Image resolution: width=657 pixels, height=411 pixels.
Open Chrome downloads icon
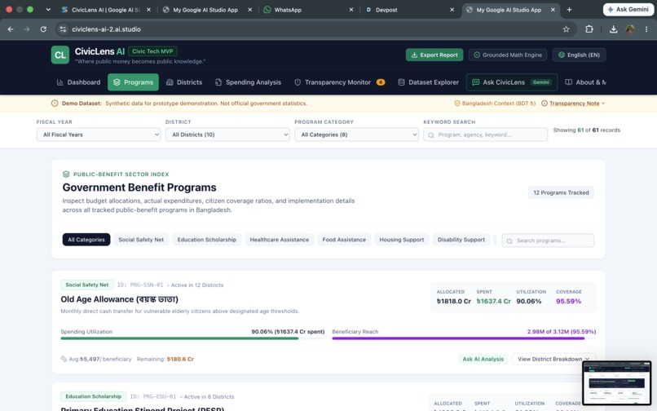pyautogui.click(x=613, y=29)
